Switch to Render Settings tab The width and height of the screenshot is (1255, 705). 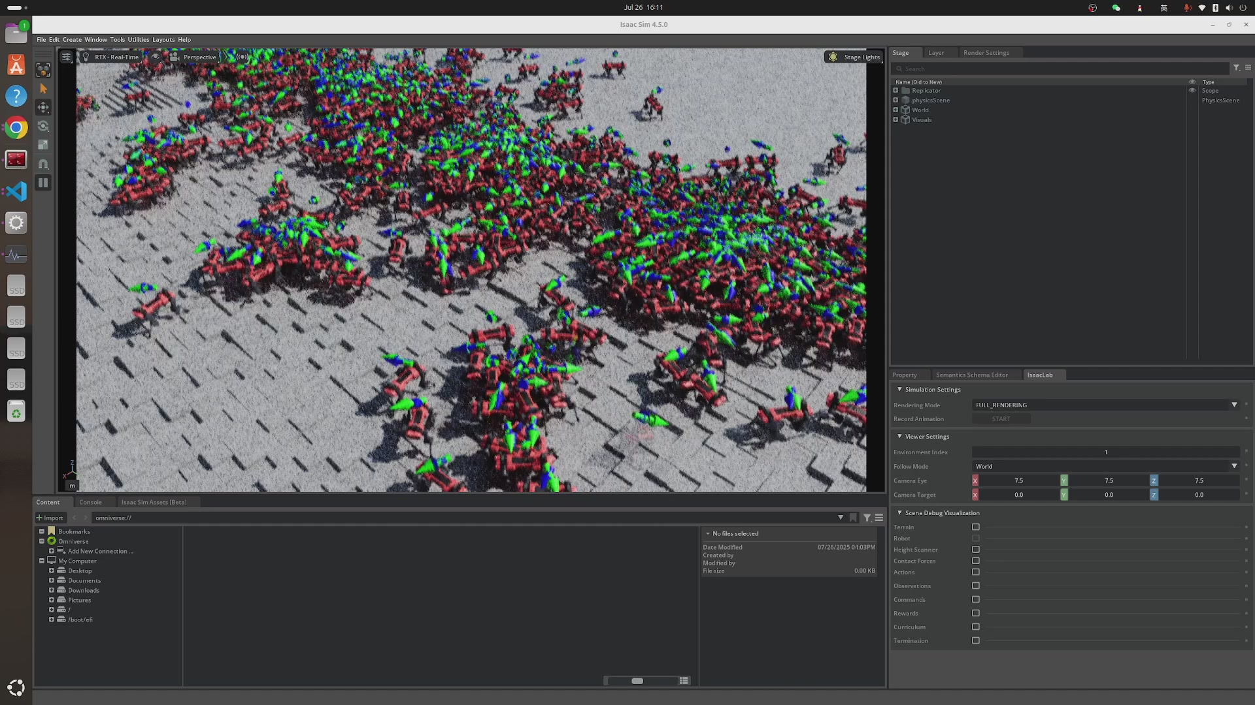pyautogui.click(x=986, y=53)
